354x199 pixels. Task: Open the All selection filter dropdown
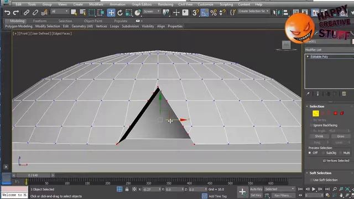60,11
